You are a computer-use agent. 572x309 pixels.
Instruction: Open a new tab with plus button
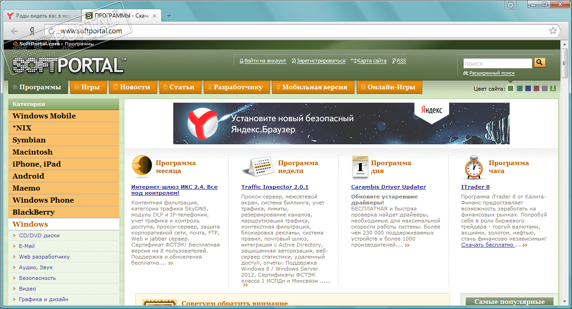click(169, 15)
